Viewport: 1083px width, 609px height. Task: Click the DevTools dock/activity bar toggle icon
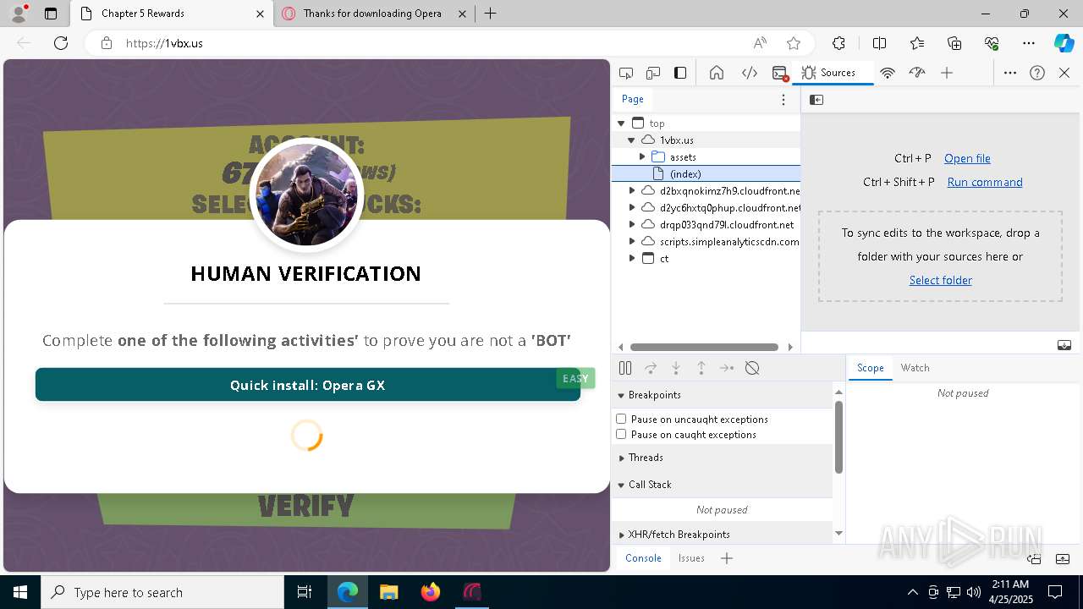coord(680,73)
